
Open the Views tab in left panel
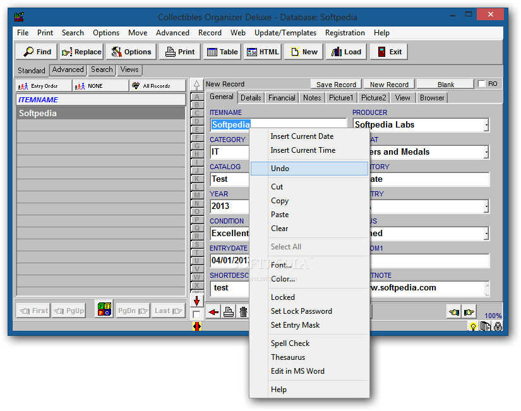(x=129, y=70)
